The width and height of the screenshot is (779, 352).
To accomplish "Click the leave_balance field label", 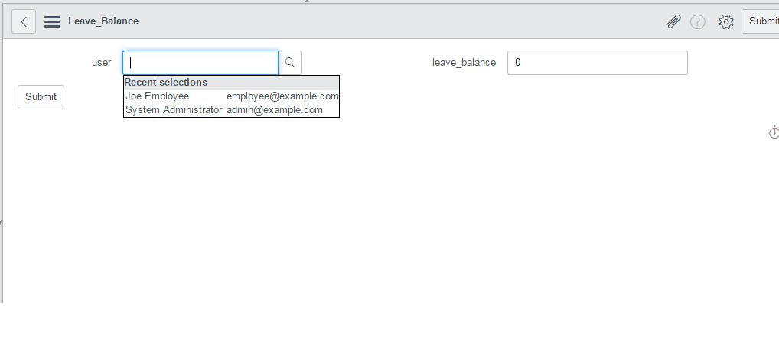I will [464, 63].
